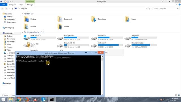The width and height of the screenshot is (181, 102).
Task: Click the Help question mark icon
Action: 180,5
